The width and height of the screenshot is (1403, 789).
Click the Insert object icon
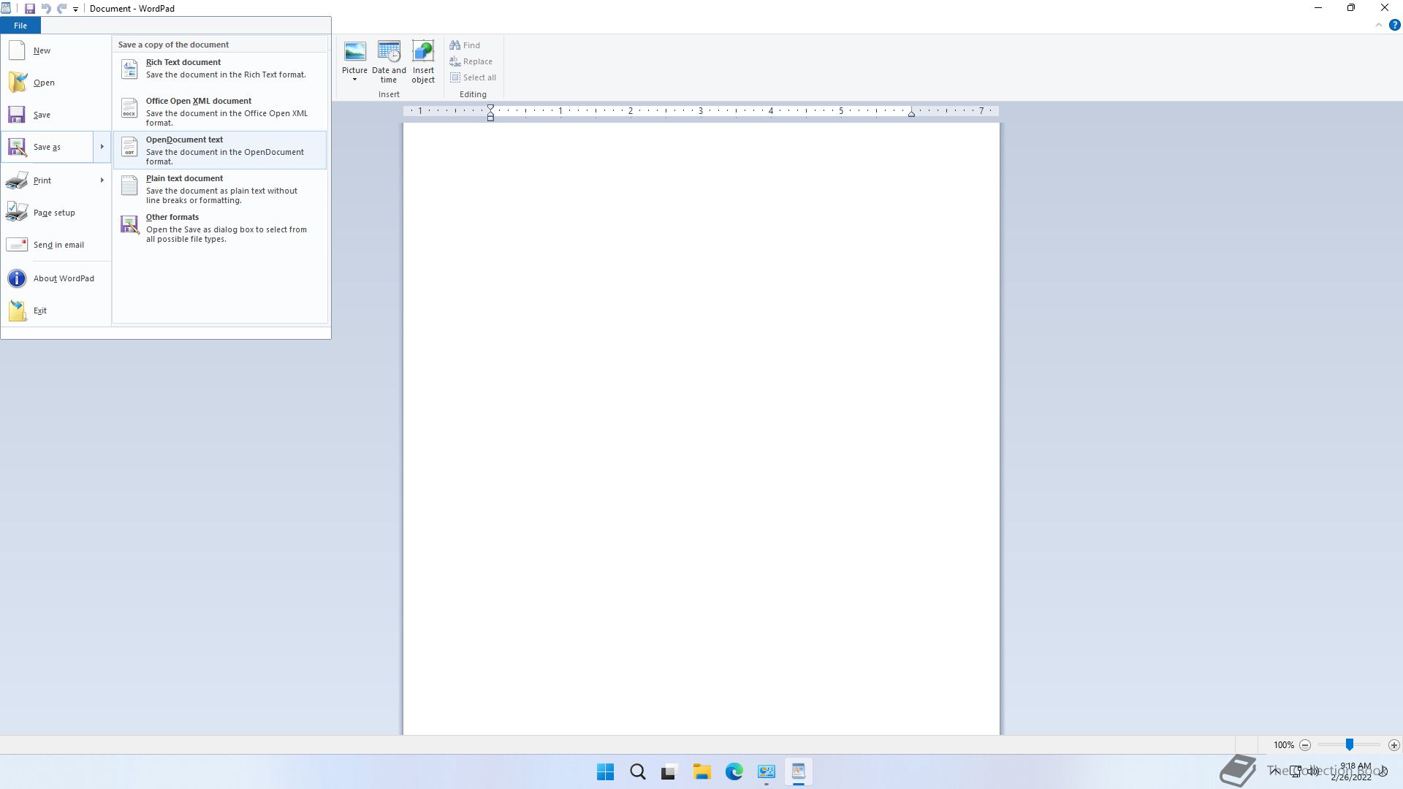point(423,52)
